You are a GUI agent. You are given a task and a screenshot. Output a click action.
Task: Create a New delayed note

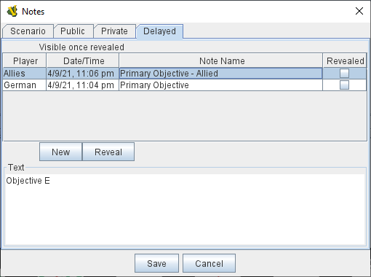click(61, 152)
